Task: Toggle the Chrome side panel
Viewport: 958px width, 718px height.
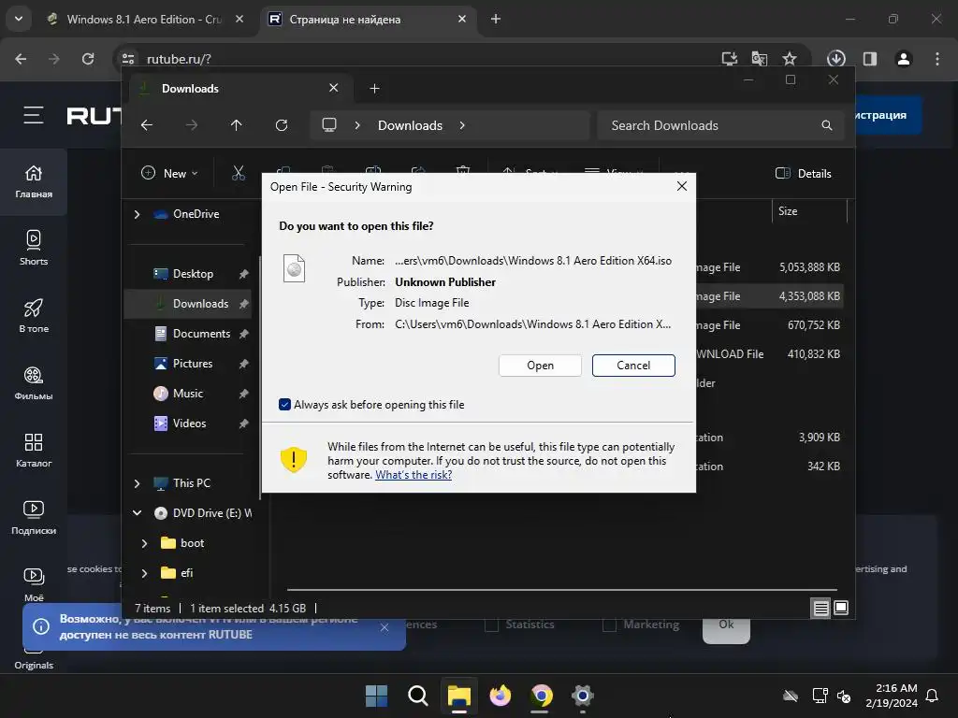Action: 870,59
